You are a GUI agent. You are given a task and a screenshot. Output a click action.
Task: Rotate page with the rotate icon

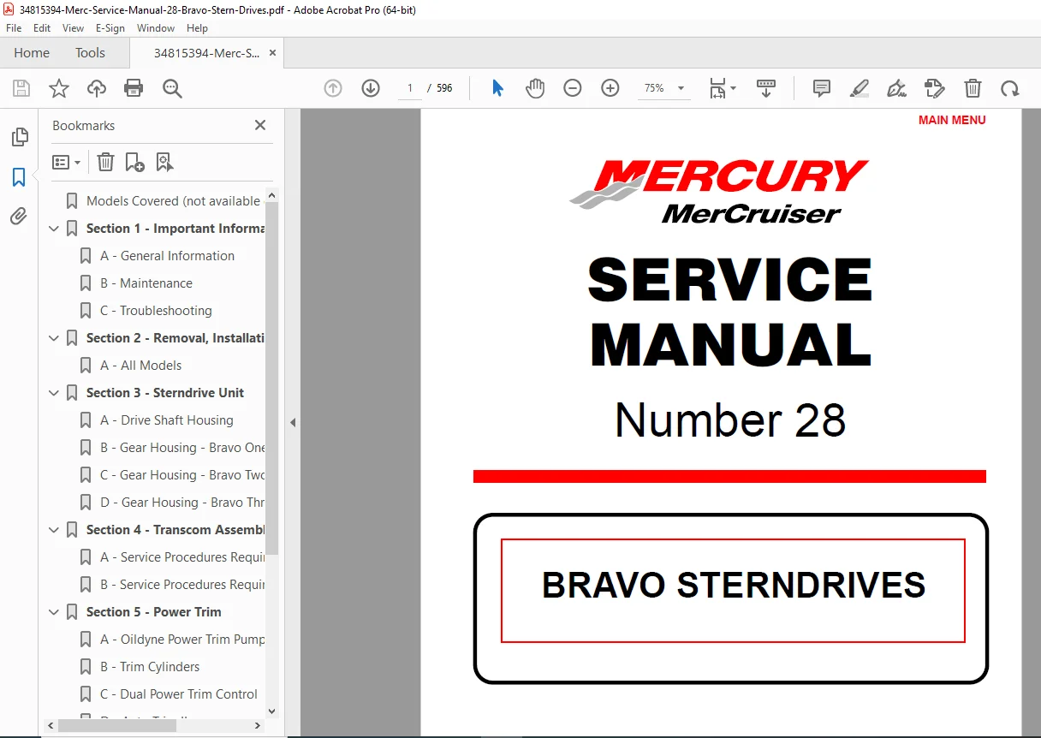click(x=1010, y=88)
